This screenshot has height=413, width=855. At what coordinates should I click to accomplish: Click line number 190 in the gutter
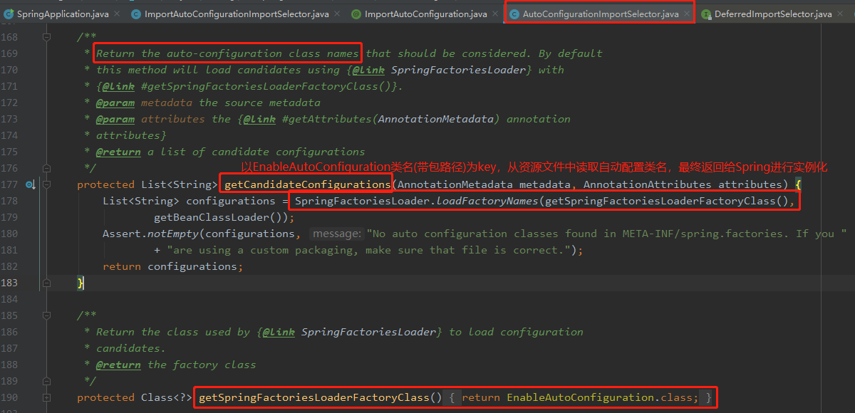coord(10,397)
